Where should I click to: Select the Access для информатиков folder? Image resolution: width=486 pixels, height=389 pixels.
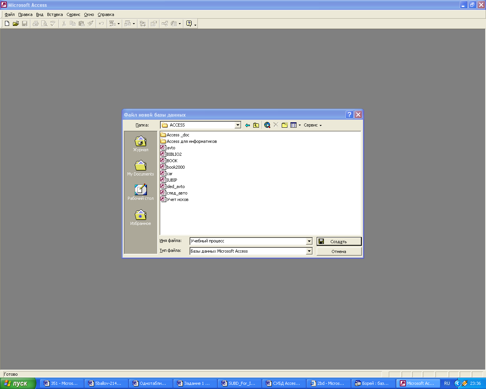189,141
